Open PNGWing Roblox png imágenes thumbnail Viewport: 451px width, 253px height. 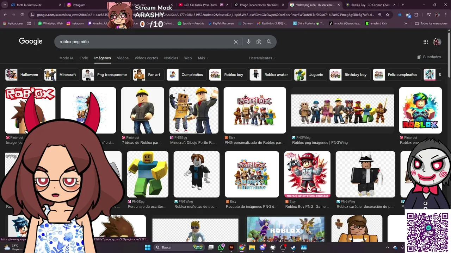342,110
